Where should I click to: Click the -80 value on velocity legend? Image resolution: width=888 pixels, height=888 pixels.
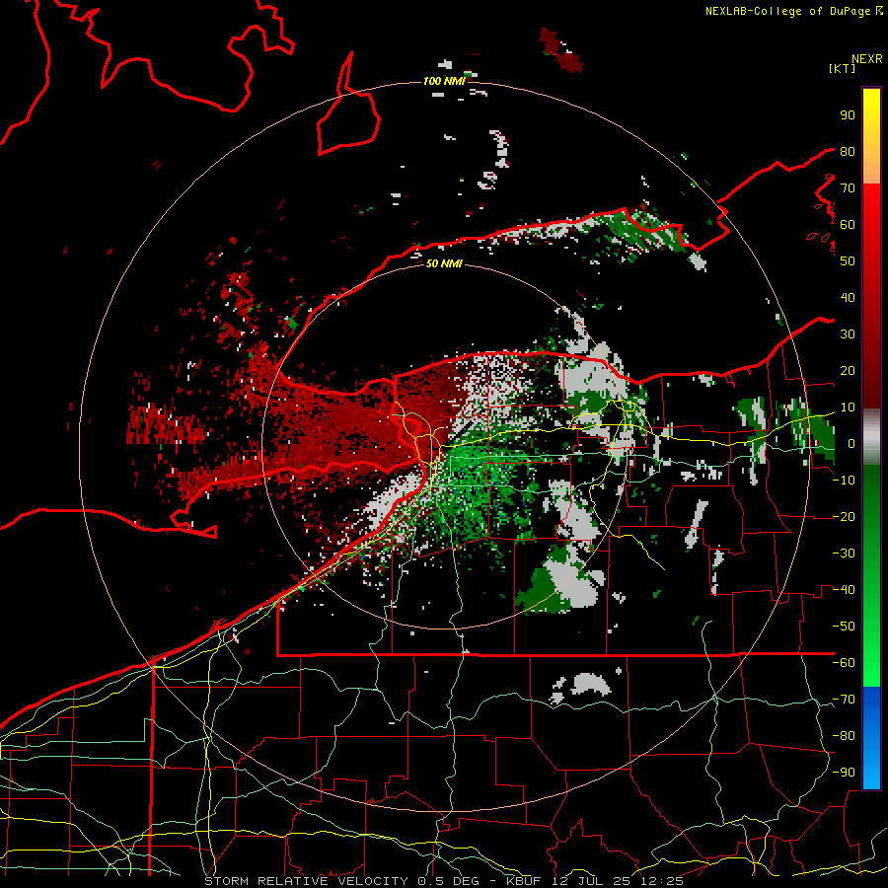pos(844,736)
